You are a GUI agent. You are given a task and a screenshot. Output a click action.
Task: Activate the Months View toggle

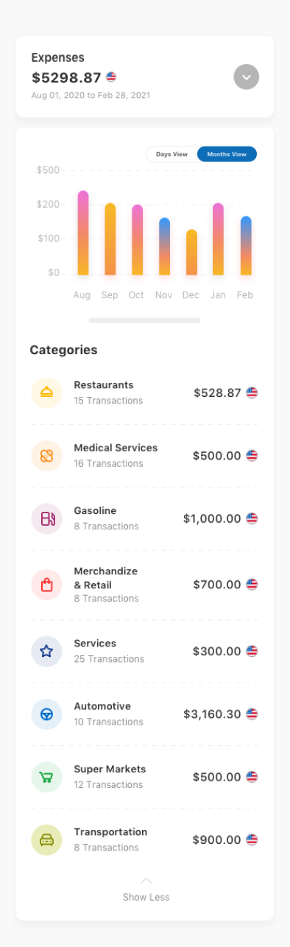227,154
